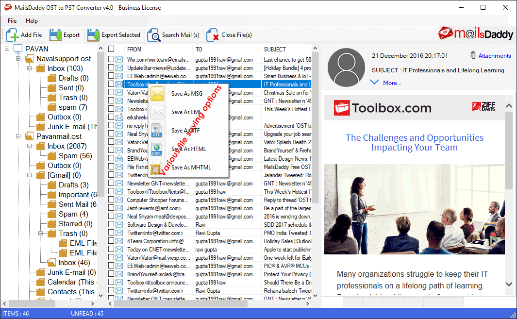
Task: Click the Starred (0) folder icon
Action: (x=52, y=224)
